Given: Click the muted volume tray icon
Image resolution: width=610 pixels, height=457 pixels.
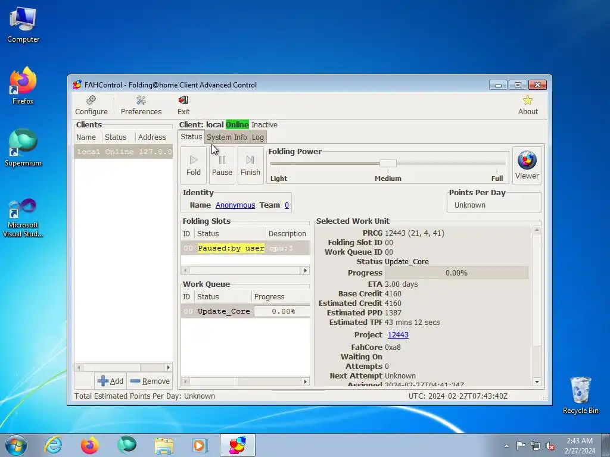Looking at the screenshot, I should click(550, 446).
